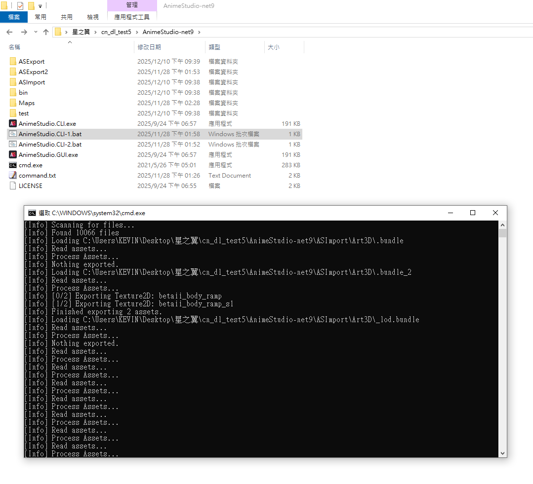The height and width of the screenshot is (484, 533).
Task: Select the cmd.exe file icon
Action: coord(13,165)
